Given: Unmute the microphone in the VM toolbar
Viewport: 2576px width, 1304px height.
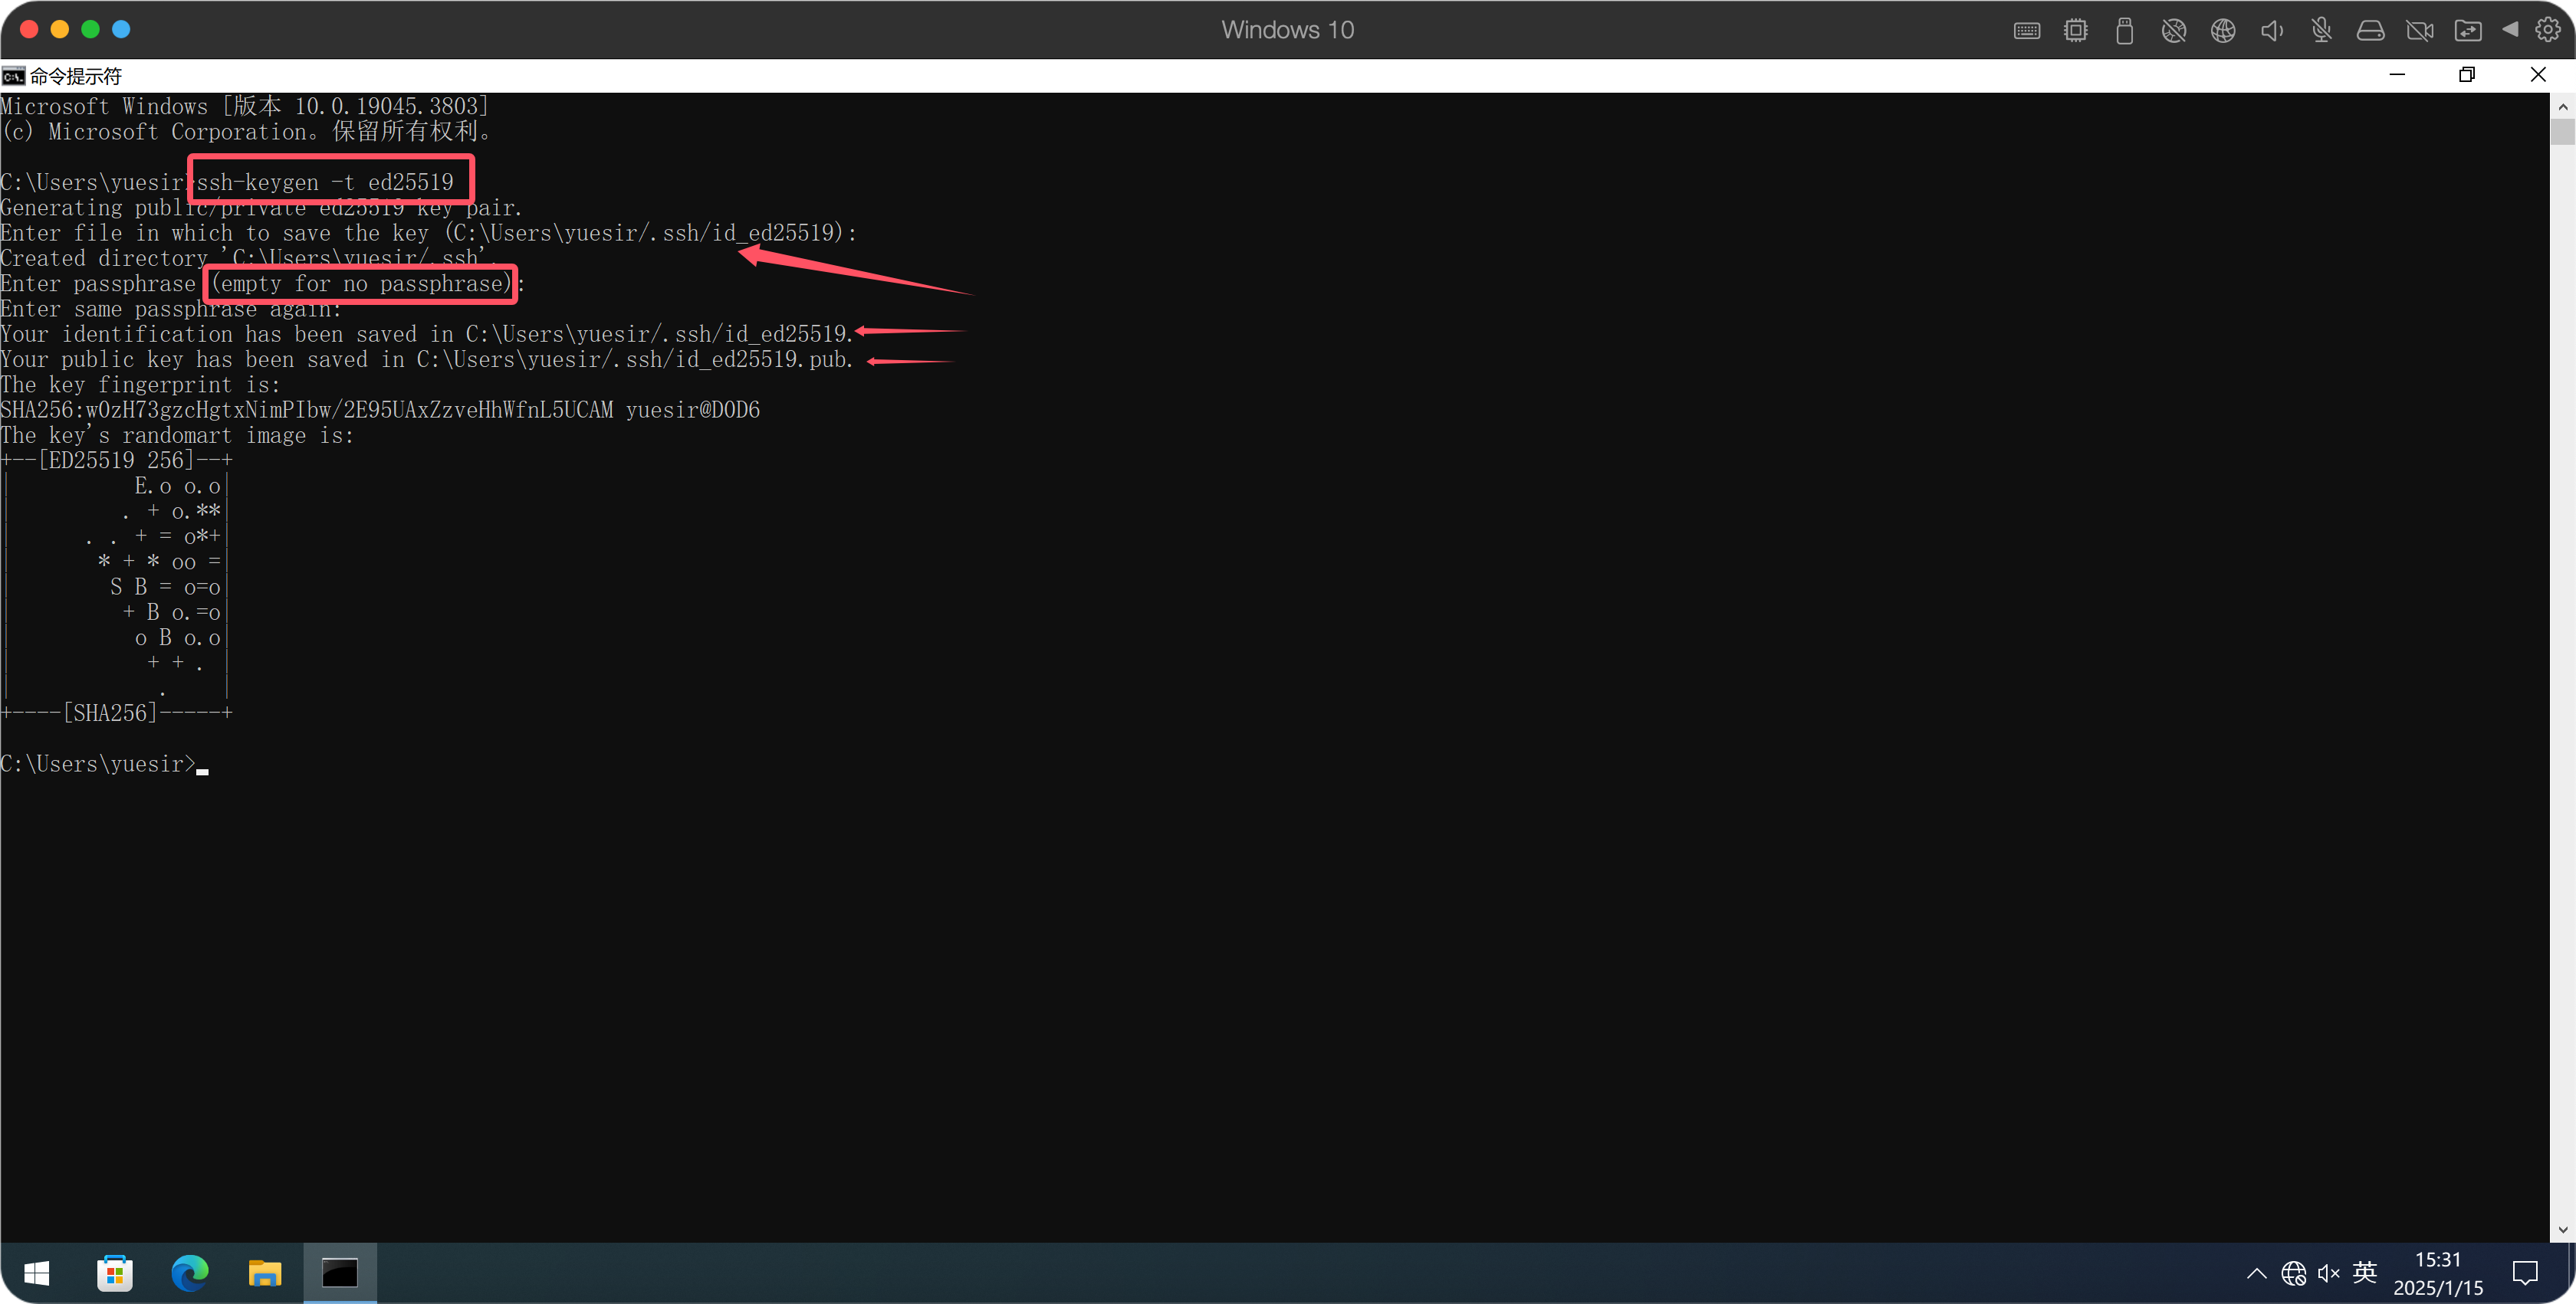Looking at the screenshot, I should tap(2321, 30).
